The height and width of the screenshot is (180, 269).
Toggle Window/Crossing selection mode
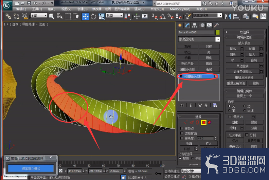tap(76, 16)
